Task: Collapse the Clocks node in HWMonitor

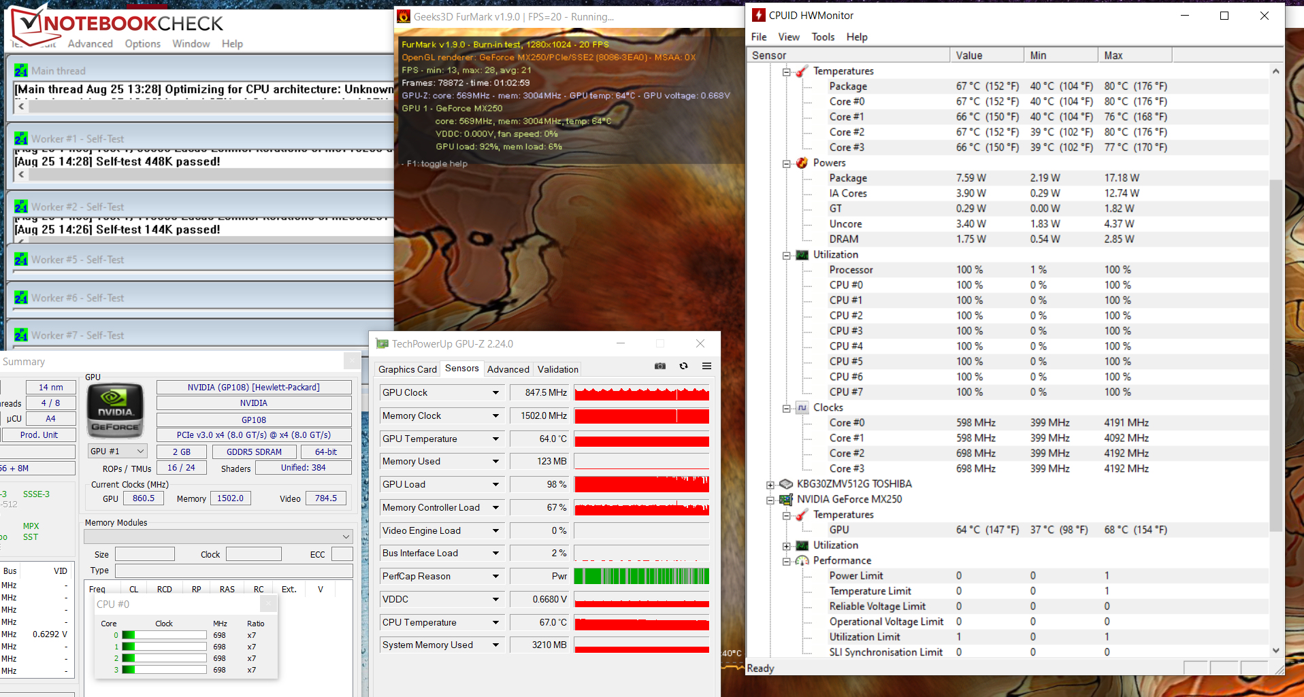Action: pos(787,408)
